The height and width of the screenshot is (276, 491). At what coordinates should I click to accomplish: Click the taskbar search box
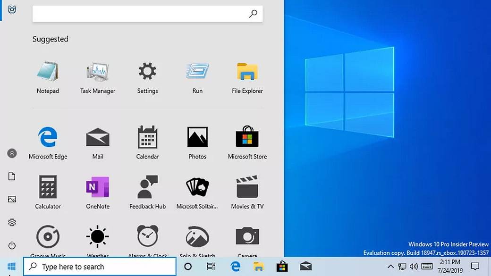99,267
